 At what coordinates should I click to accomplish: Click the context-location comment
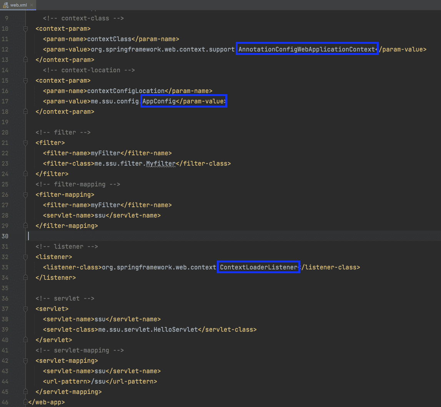pyautogui.click(x=89, y=70)
